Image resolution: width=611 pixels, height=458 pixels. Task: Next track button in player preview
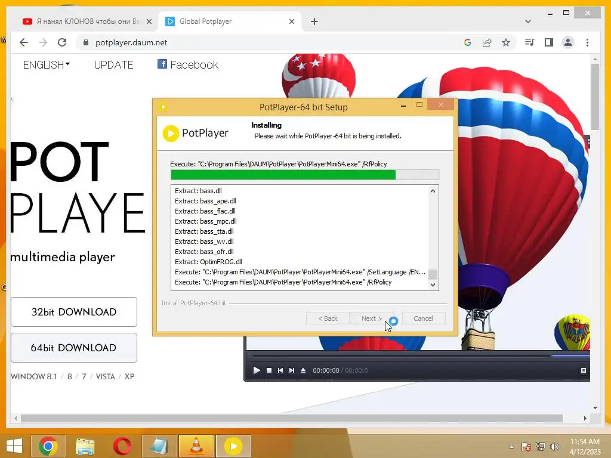point(291,370)
